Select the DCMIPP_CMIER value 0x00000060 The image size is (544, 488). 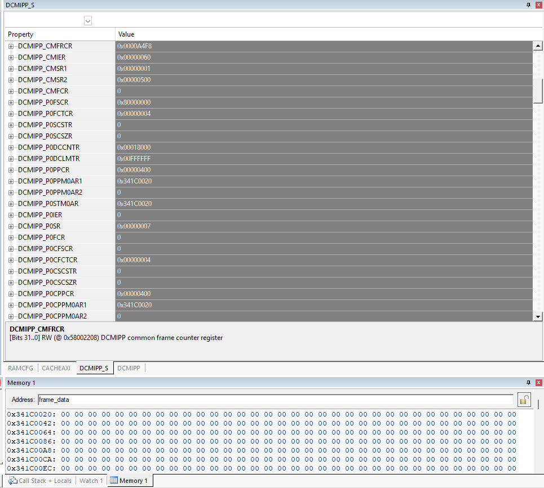(x=324, y=57)
